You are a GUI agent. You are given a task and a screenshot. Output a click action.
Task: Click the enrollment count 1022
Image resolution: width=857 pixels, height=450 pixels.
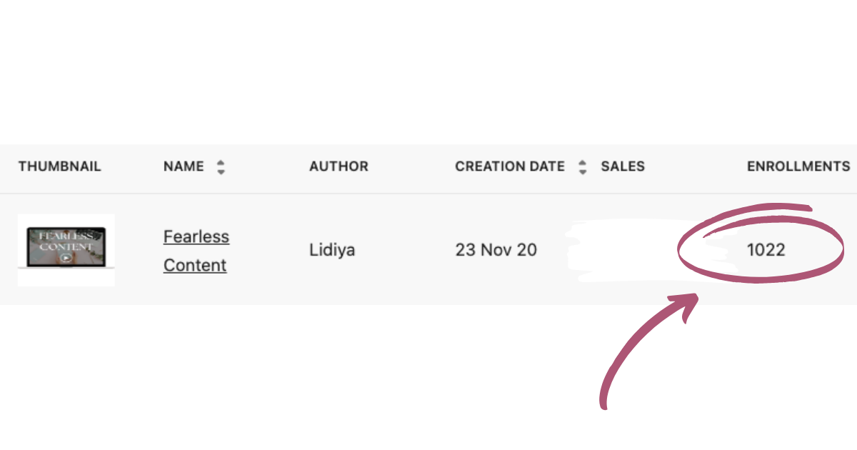[x=766, y=250]
